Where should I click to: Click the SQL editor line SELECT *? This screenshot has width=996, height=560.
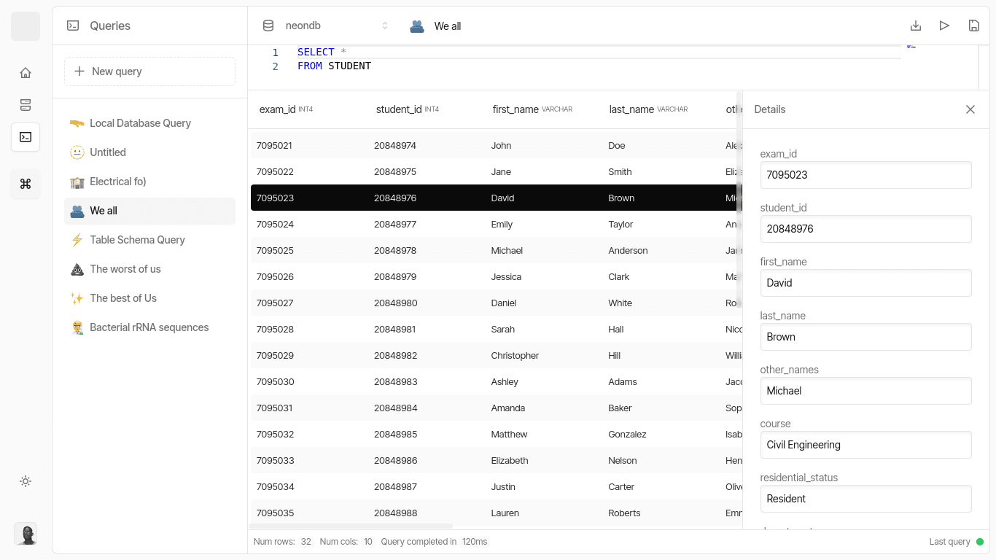coord(322,52)
